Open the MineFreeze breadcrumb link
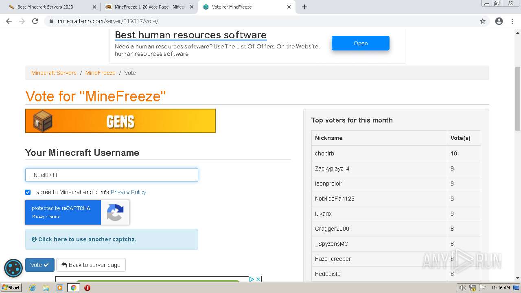This screenshot has width=521, height=293. [101, 73]
